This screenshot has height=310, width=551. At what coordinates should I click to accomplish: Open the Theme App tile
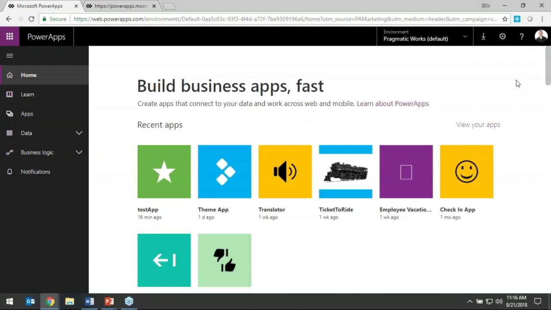coord(224,171)
